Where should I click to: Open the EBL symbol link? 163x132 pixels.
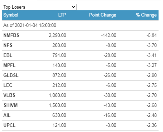[8, 55]
